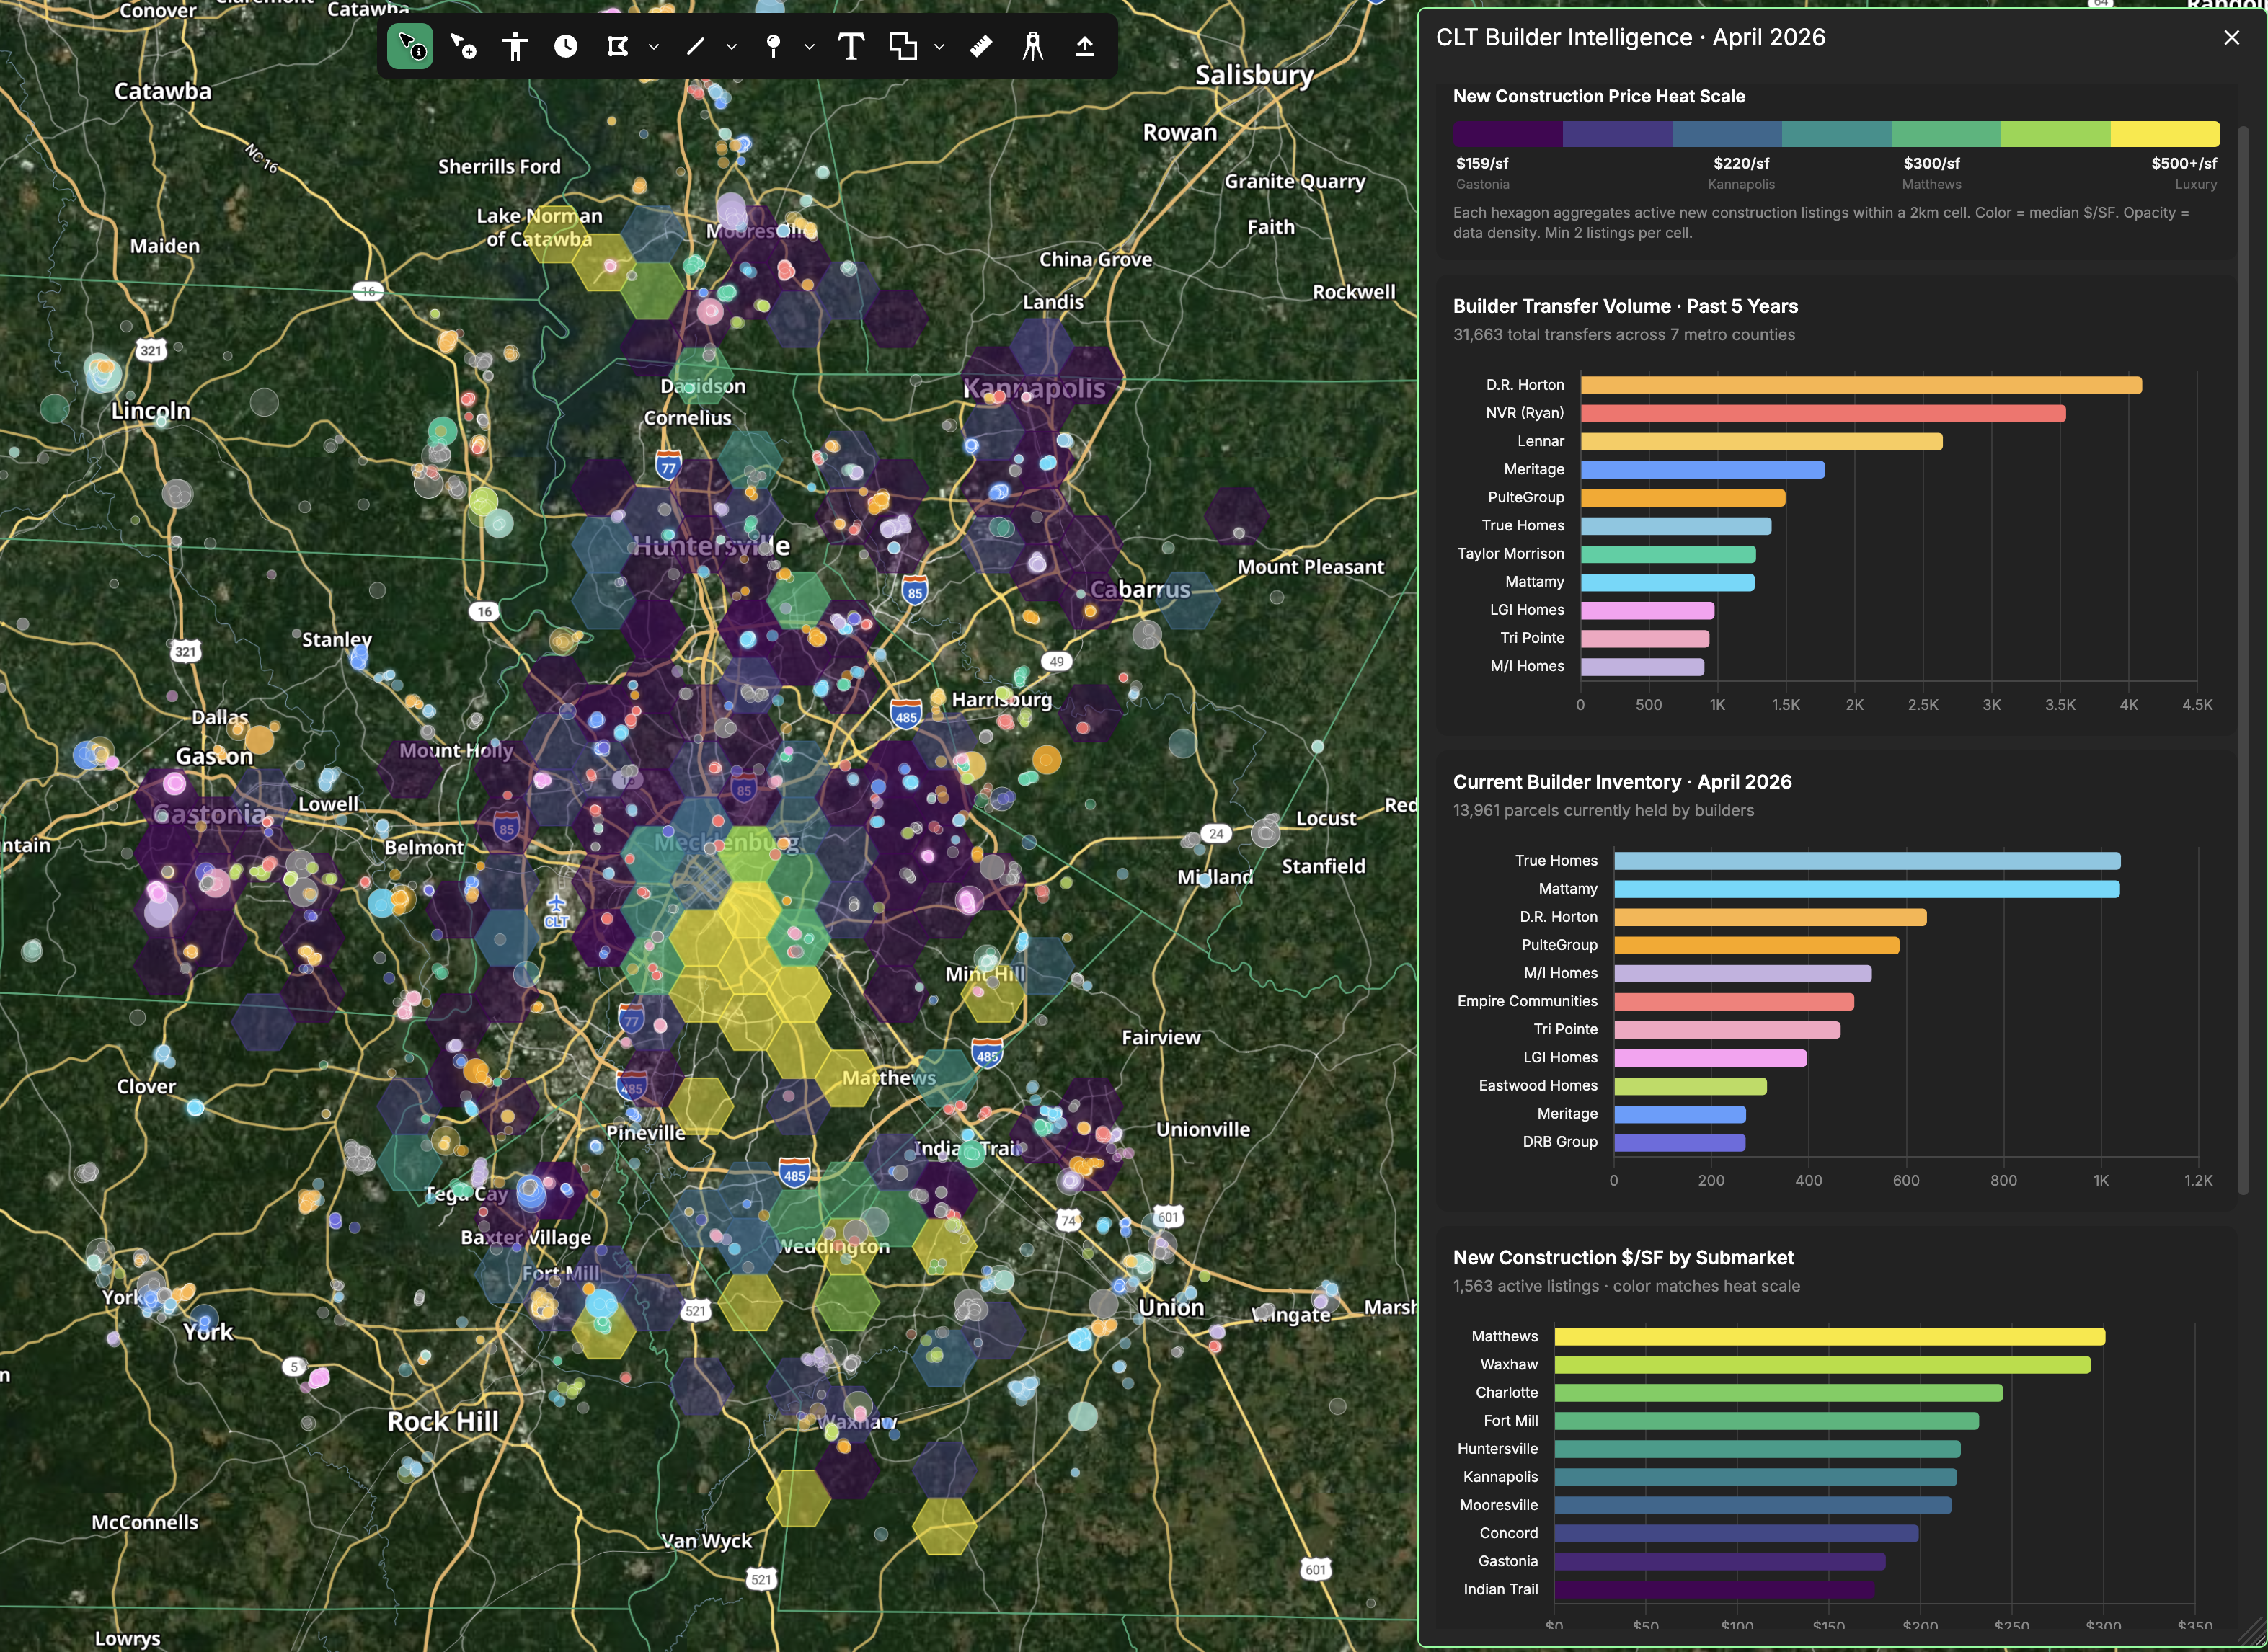Viewport: 2268px width, 1652px height.
Task: Select the polygon drawing tool
Action: pos(618,46)
